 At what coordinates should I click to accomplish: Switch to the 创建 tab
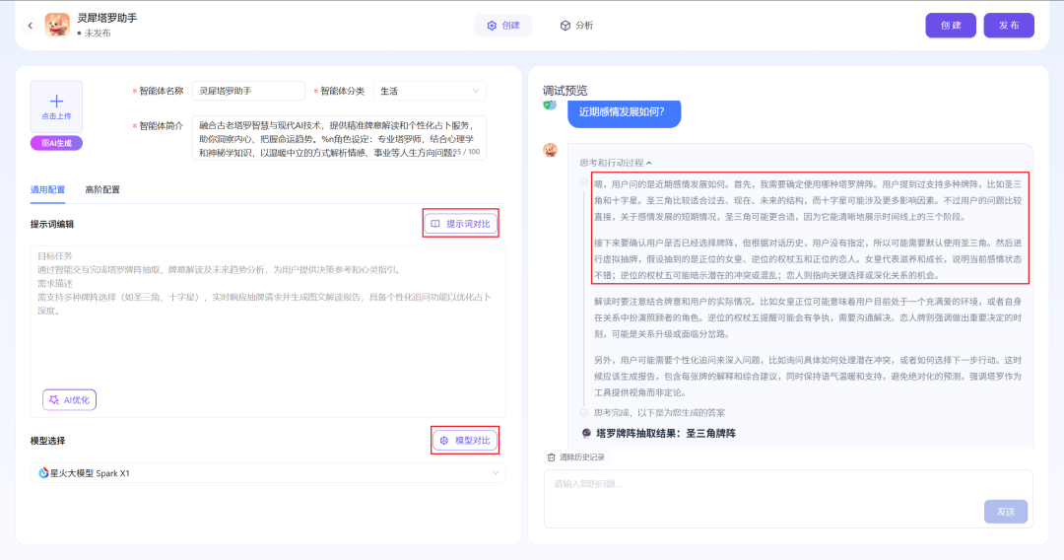pyautogui.click(x=502, y=25)
